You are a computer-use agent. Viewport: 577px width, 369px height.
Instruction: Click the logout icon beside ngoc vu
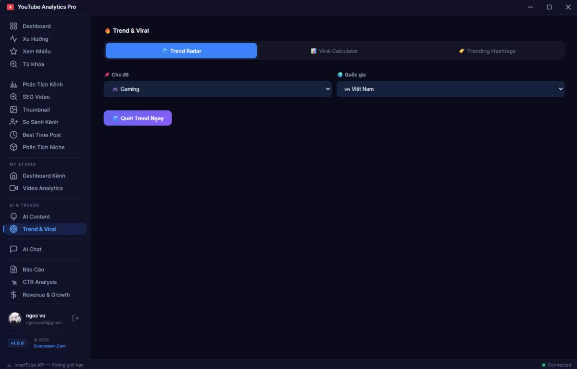75,318
